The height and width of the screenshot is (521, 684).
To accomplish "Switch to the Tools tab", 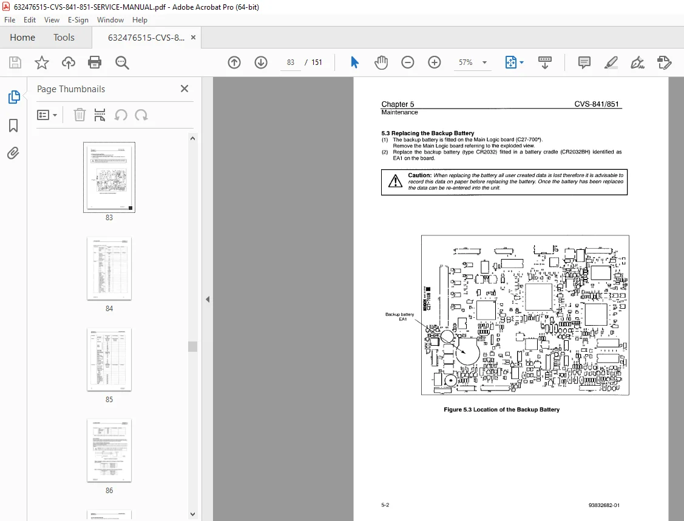I will click(x=64, y=38).
